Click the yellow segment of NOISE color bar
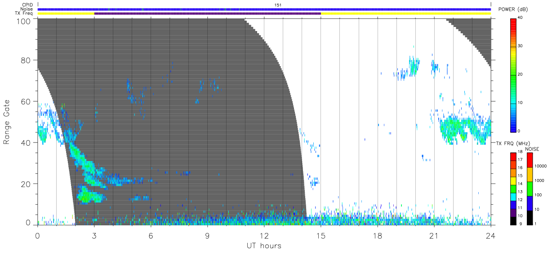Image resolution: width=552 pixels, height=255 pixels. (x=530, y=174)
